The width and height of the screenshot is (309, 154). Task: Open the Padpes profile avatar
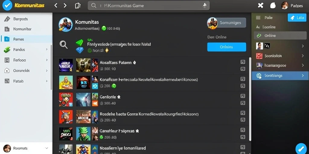coord(285,5)
